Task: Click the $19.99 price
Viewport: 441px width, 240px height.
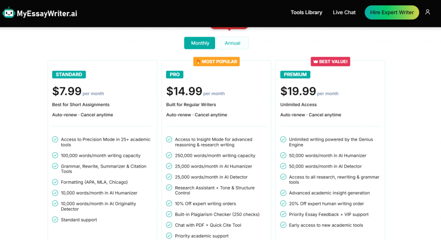Action: click(298, 91)
